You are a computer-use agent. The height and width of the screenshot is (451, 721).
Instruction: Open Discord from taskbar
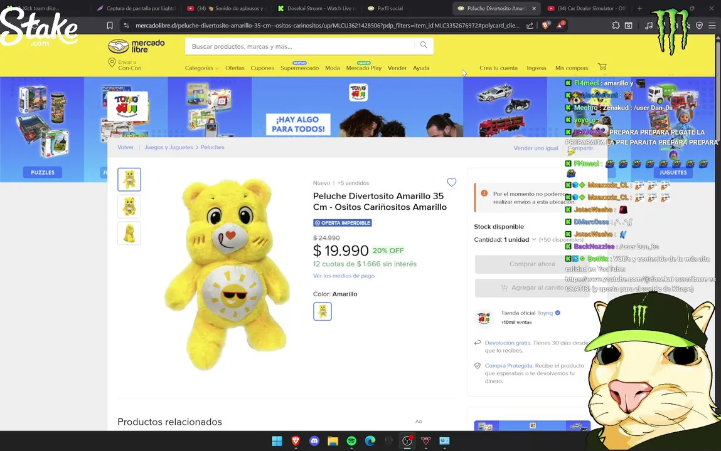coord(314,441)
